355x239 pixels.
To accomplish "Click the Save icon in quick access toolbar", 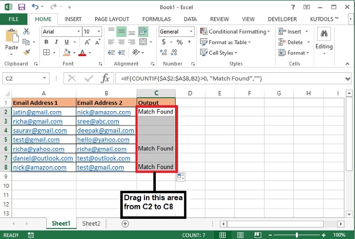I will (x=21, y=7).
